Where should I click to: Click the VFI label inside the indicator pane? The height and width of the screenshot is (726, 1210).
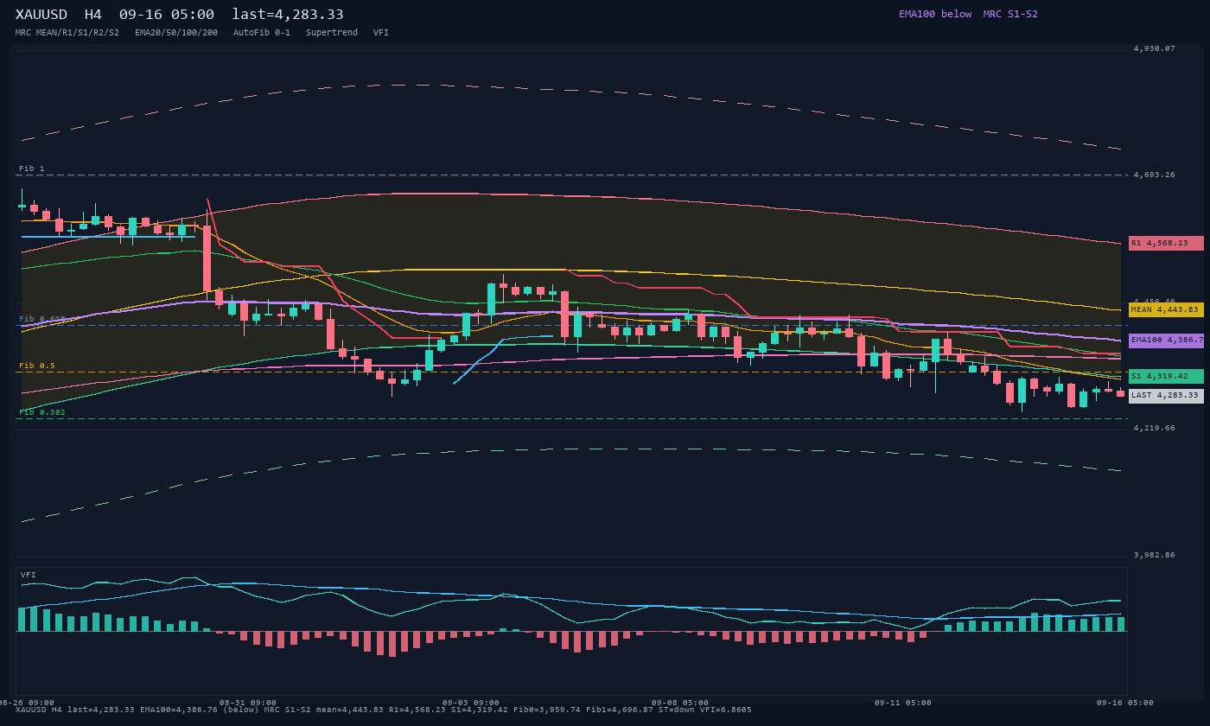click(x=29, y=576)
